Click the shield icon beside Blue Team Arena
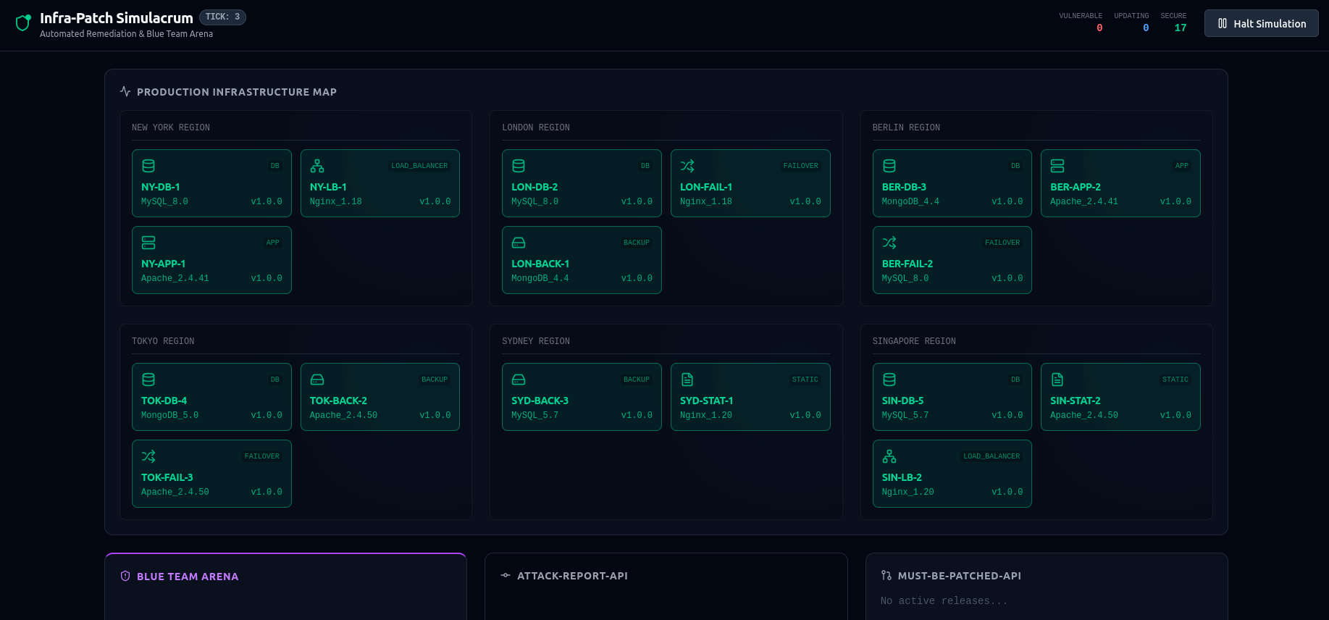The width and height of the screenshot is (1329, 620). (x=125, y=576)
